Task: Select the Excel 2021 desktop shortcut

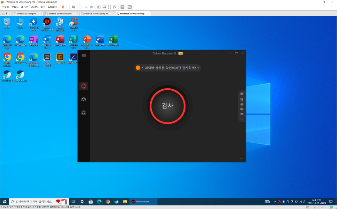Action: point(113,41)
